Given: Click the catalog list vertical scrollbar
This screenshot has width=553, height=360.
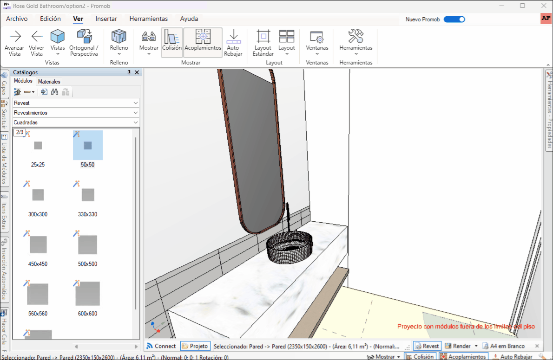Looking at the screenshot, I should 136,223.
